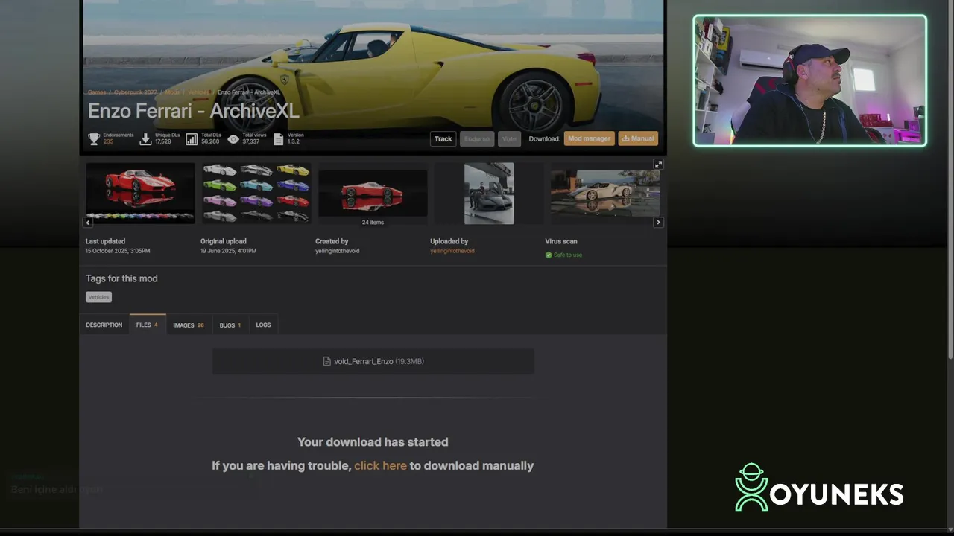This screenshot has width=954, height=536.
Task: Click the Endorsements trophy icon
Action: (x=94, y=138)
